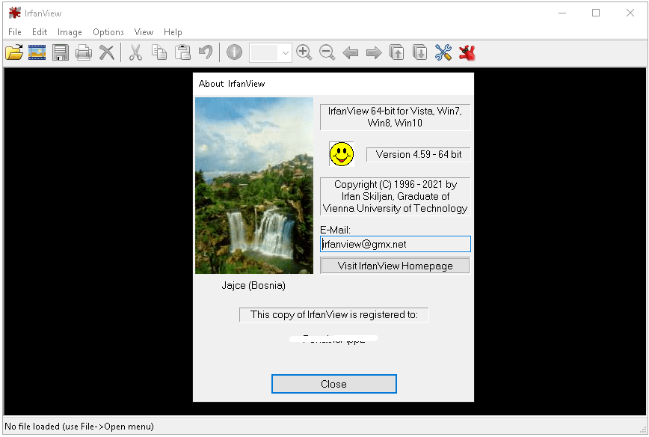
Task: Minimize the IrfanView window
Action: [x=562, y=13]
